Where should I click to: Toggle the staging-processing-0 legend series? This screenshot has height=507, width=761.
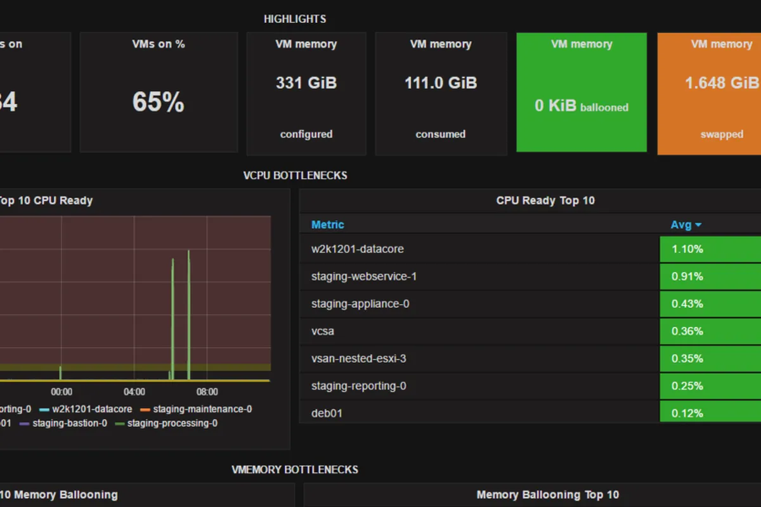[x=172, y=423]
